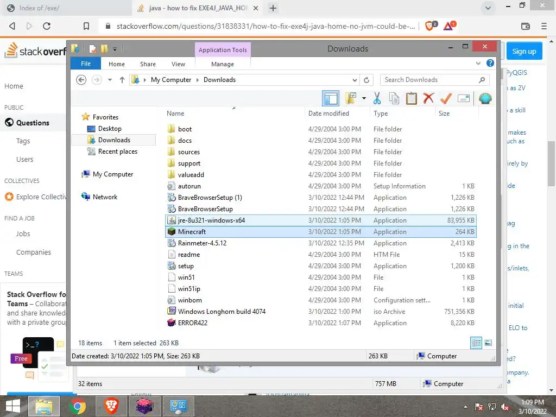Viewport: 556px width, 417px height.
Task: Select the jre-8u321-windows-x64 installer file
Action: [320, 220]
